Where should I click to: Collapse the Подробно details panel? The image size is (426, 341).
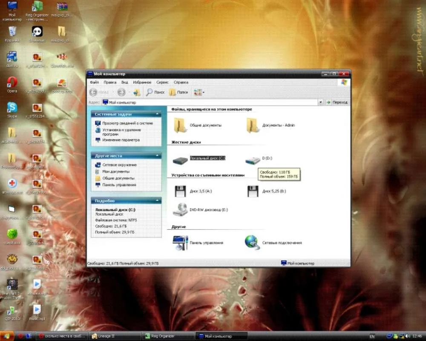158,201
